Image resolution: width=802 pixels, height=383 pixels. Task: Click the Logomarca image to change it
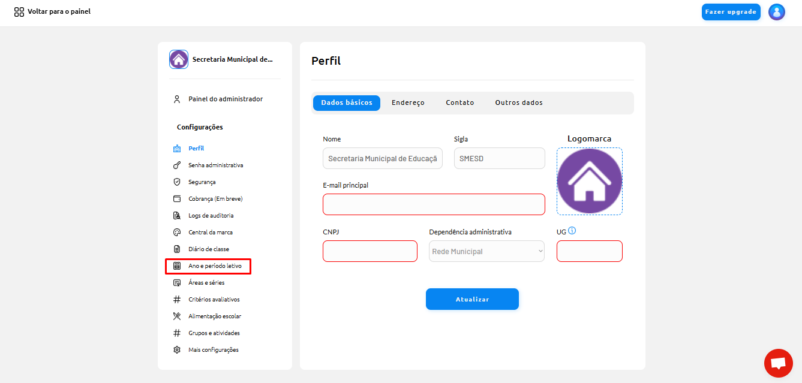tap(590, 181)
